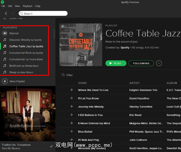Add Journey into Melody with plus icon
The width and height of the screenshot is (181, 152).
(72, 106)
